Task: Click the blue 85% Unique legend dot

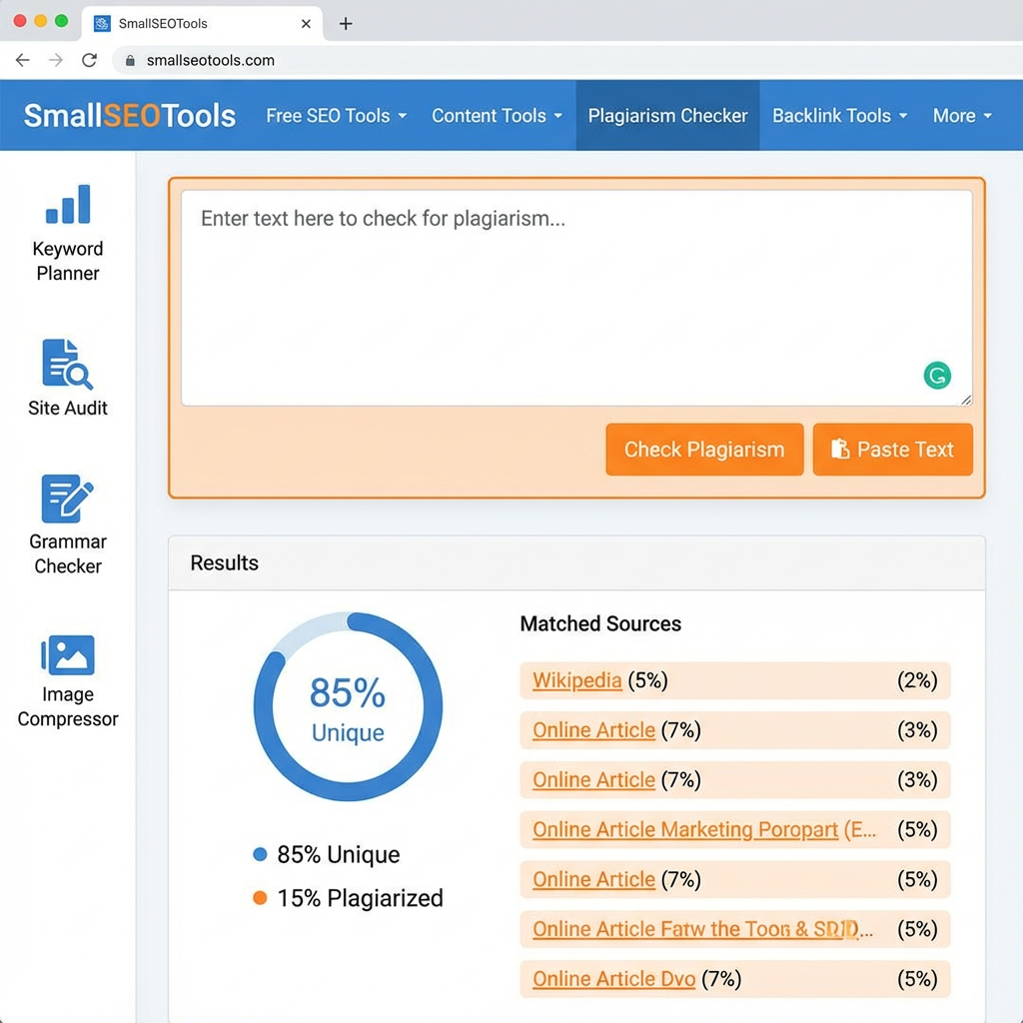Action: point(260,854)
